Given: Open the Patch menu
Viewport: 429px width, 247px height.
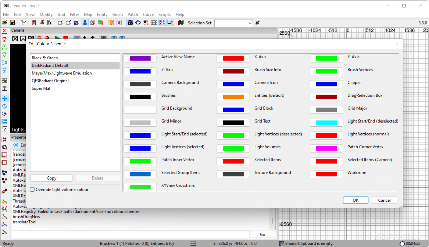Looking at the screenshot, I should [x=133, y=14].
